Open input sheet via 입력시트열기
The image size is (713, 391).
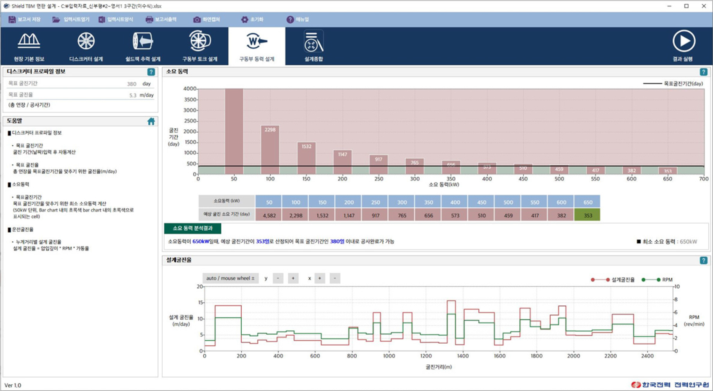pos(56,20)
